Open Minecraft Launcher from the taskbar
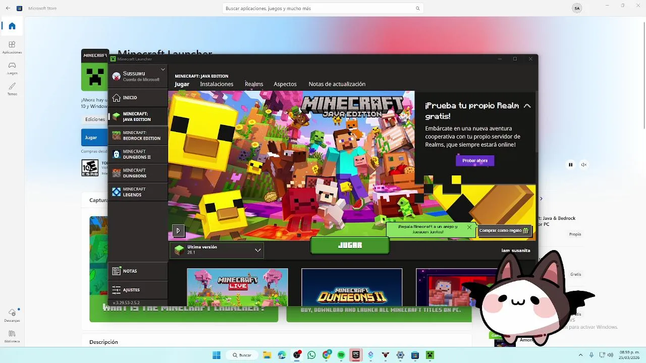 coord(430,355)
